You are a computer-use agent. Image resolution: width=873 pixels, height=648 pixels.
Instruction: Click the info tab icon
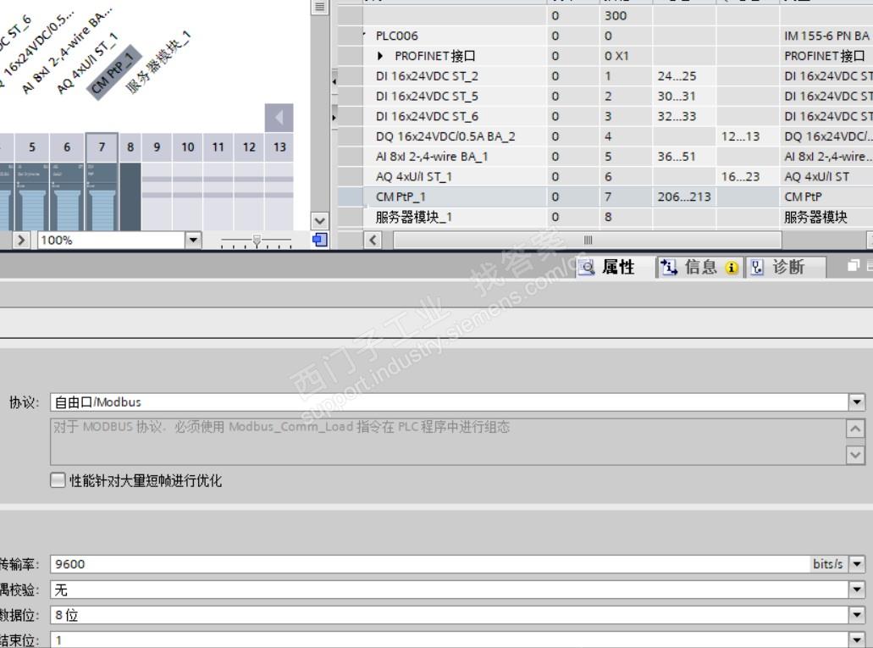point(669,268)
